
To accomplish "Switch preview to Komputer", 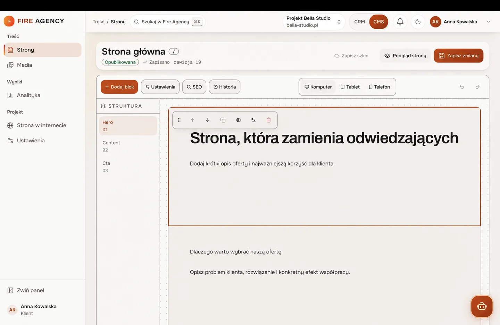I will coord(318,87).
